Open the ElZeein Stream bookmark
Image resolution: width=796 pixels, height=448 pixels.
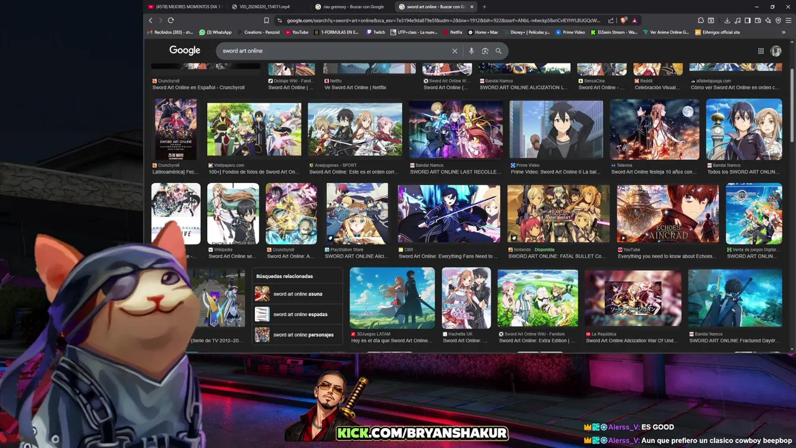(614, 32)
